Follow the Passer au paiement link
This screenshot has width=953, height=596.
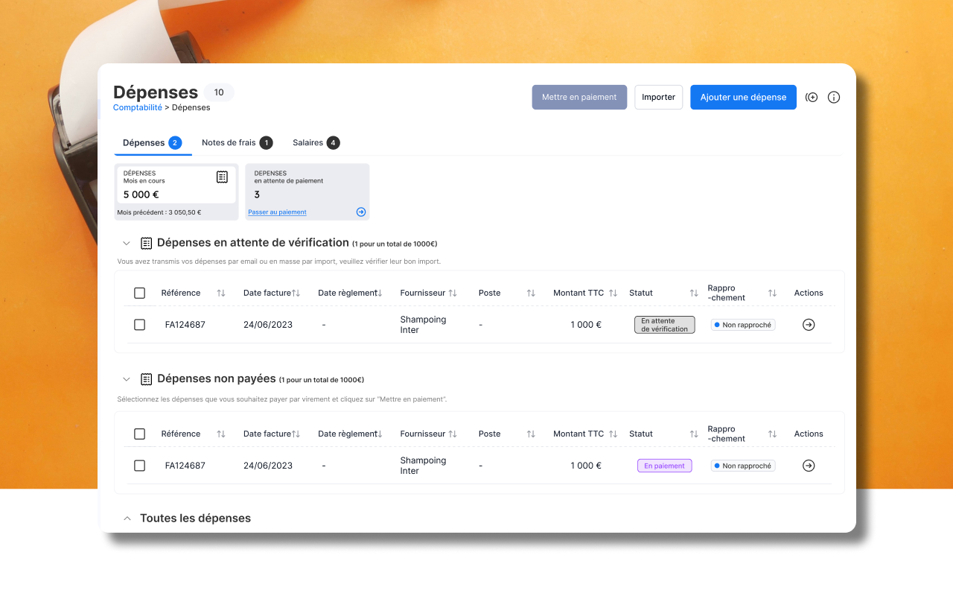277,212
